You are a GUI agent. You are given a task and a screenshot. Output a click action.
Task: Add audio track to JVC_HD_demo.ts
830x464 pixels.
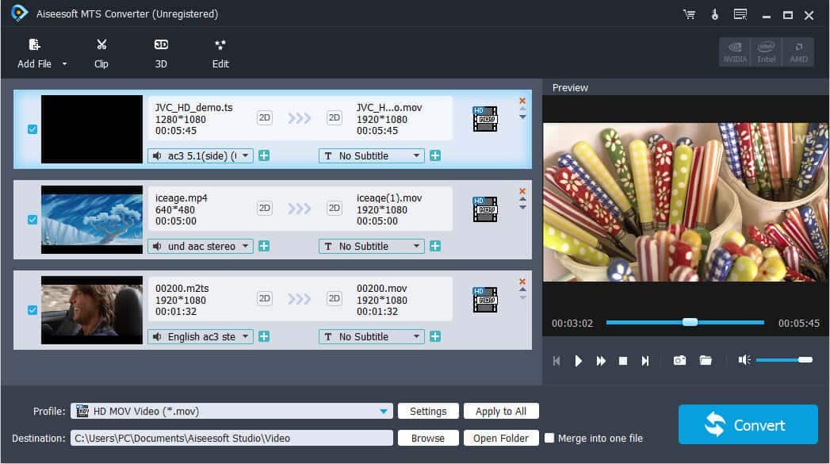point(264,155)
